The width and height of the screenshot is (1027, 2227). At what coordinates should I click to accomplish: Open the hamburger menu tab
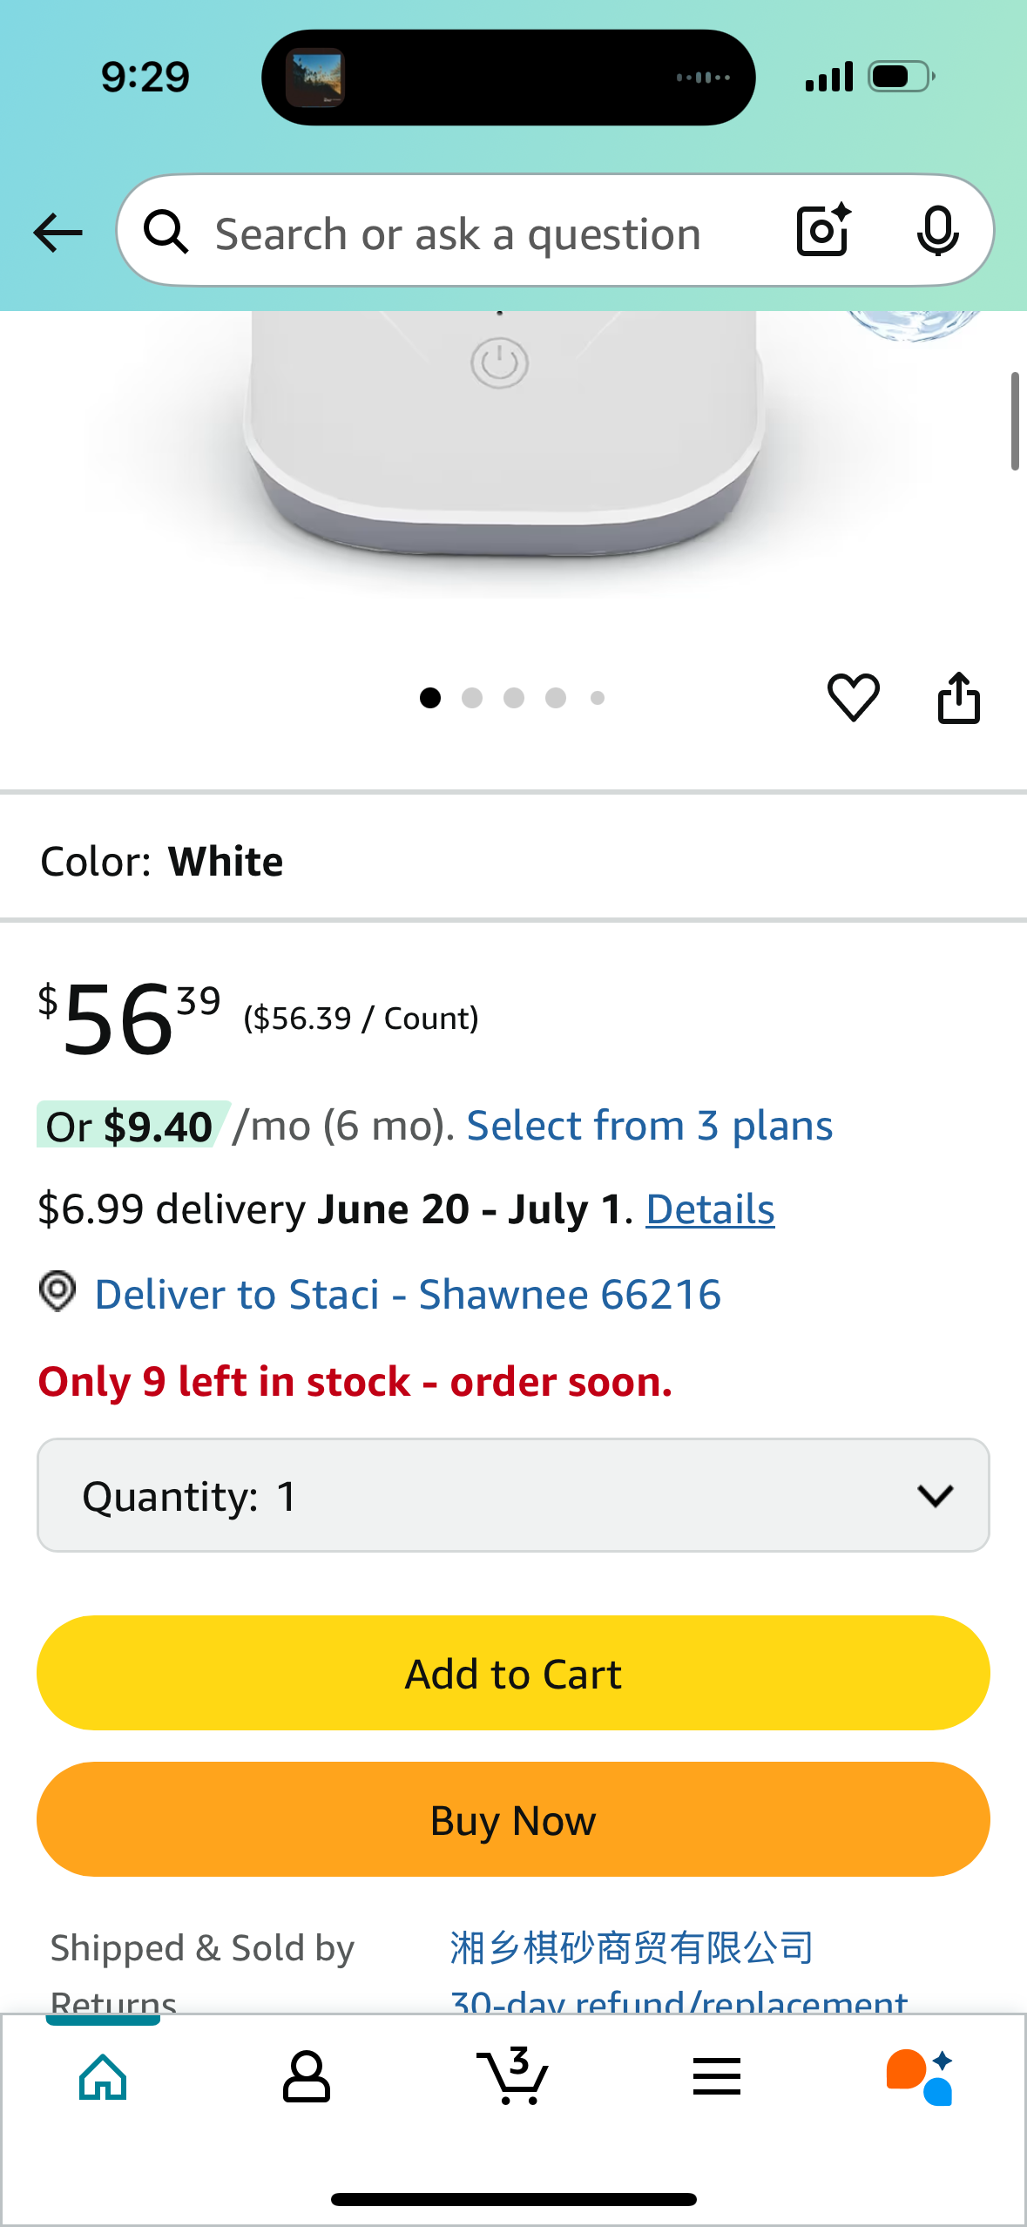tap(717, 2076)
